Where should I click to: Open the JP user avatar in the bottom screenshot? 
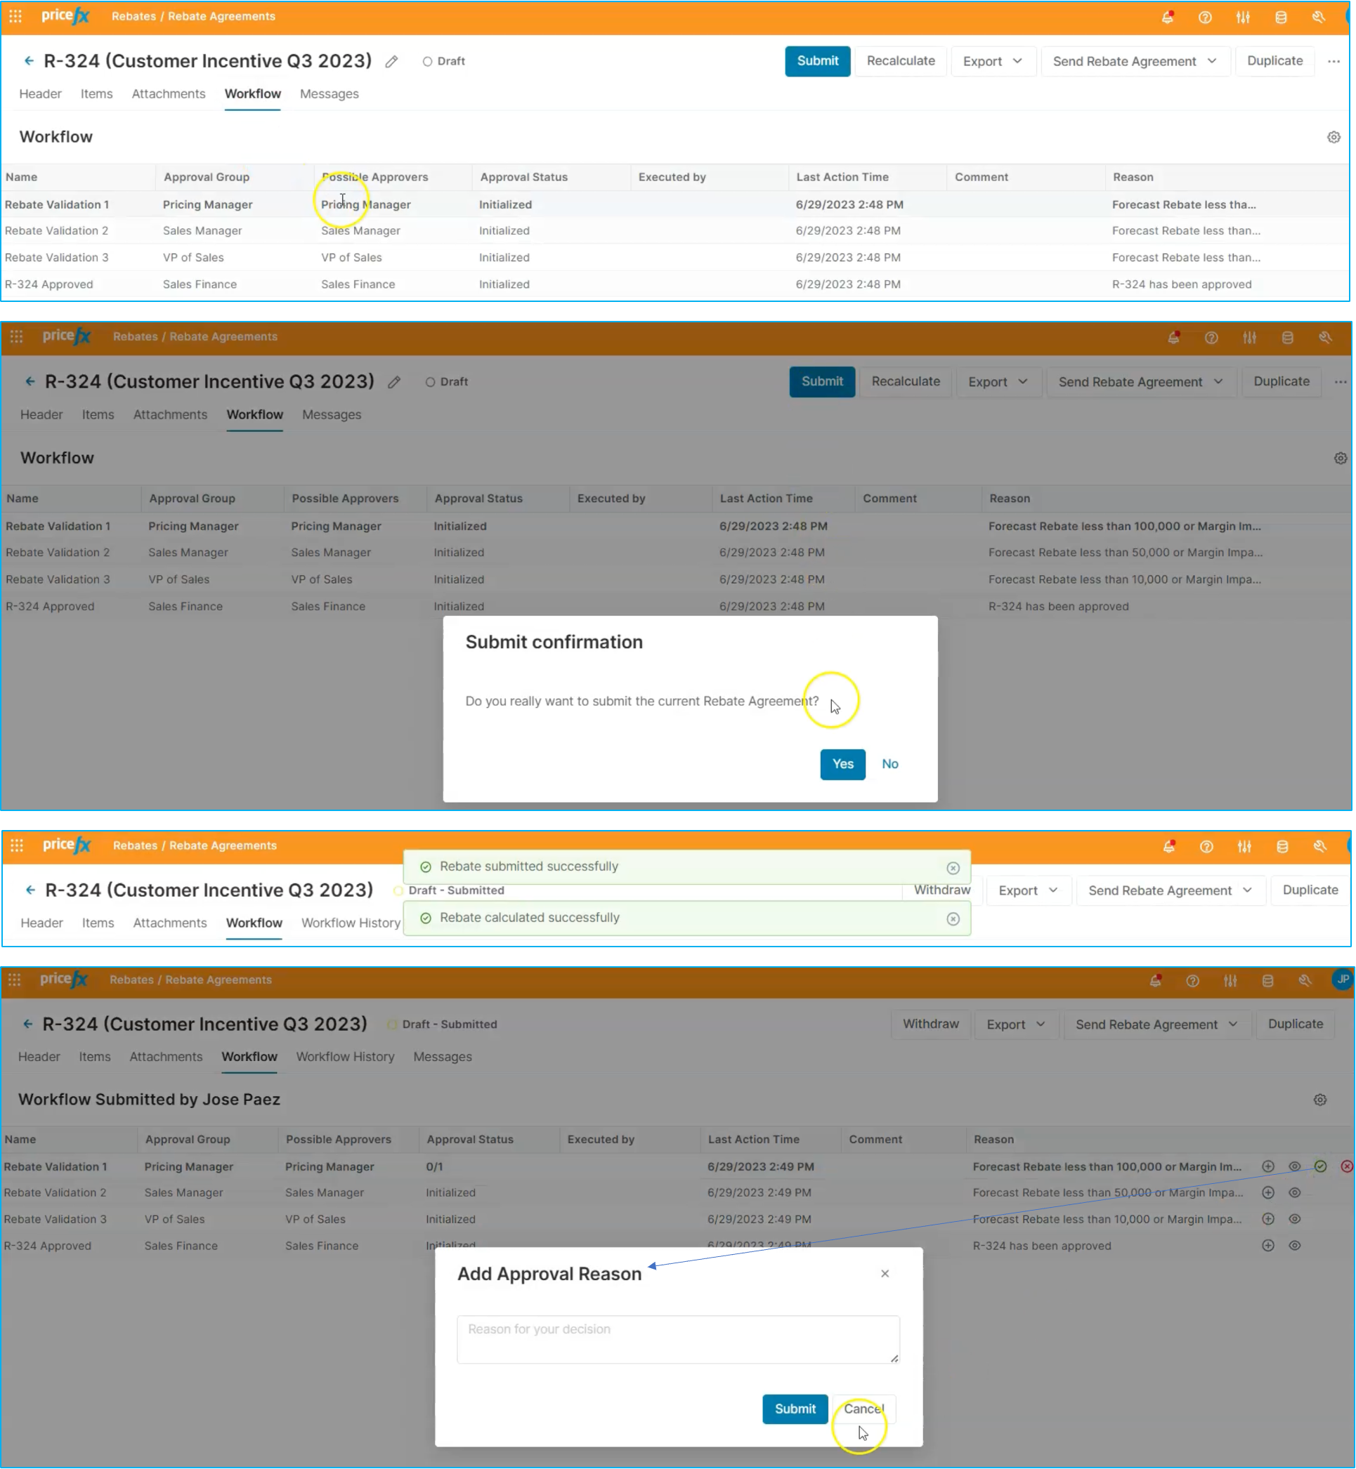(1342, 980)
